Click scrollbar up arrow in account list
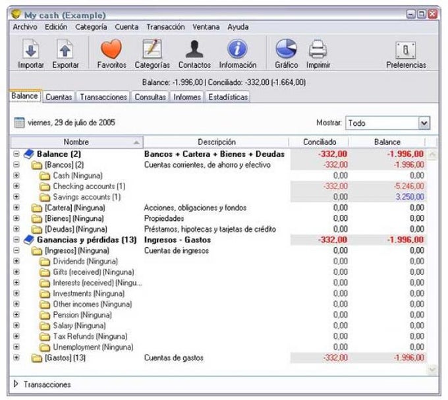The width and height of the screenshot is (448, 400). [432, 155]
